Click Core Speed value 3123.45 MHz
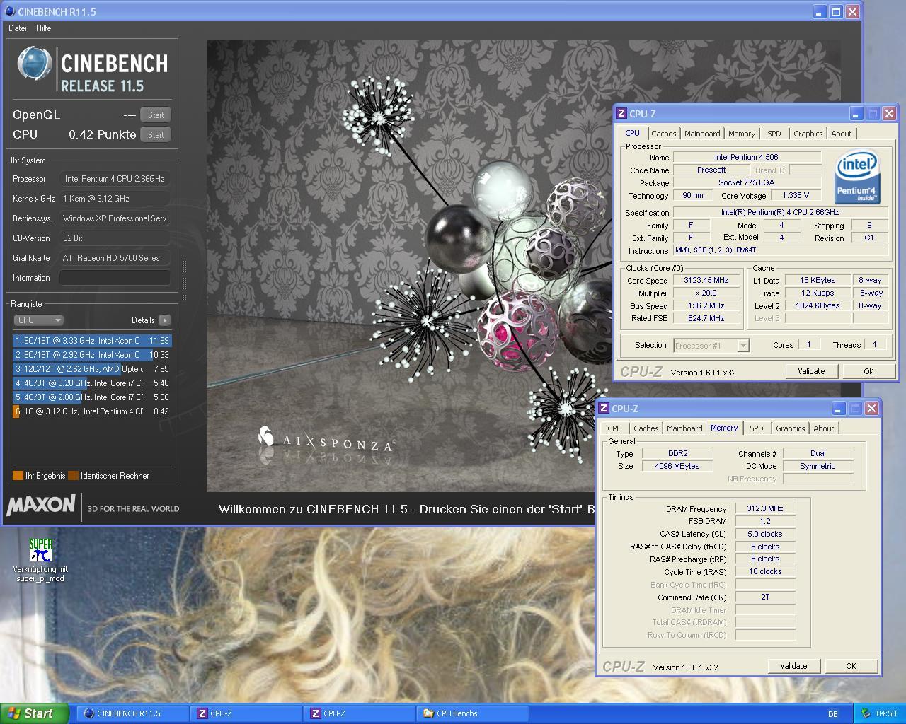Viewport: 906px width, 724px height. (x=706, y=281)
